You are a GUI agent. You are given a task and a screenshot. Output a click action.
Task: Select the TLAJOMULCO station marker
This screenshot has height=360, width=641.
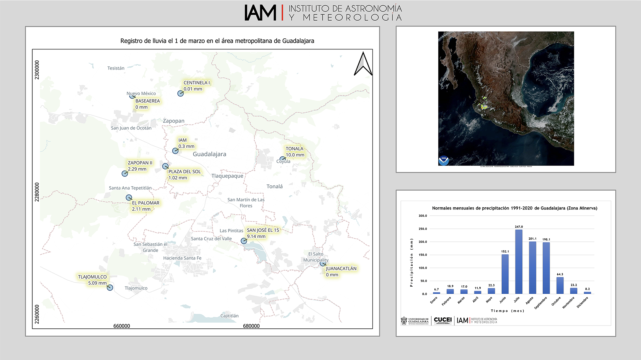[x=110, y=287]
